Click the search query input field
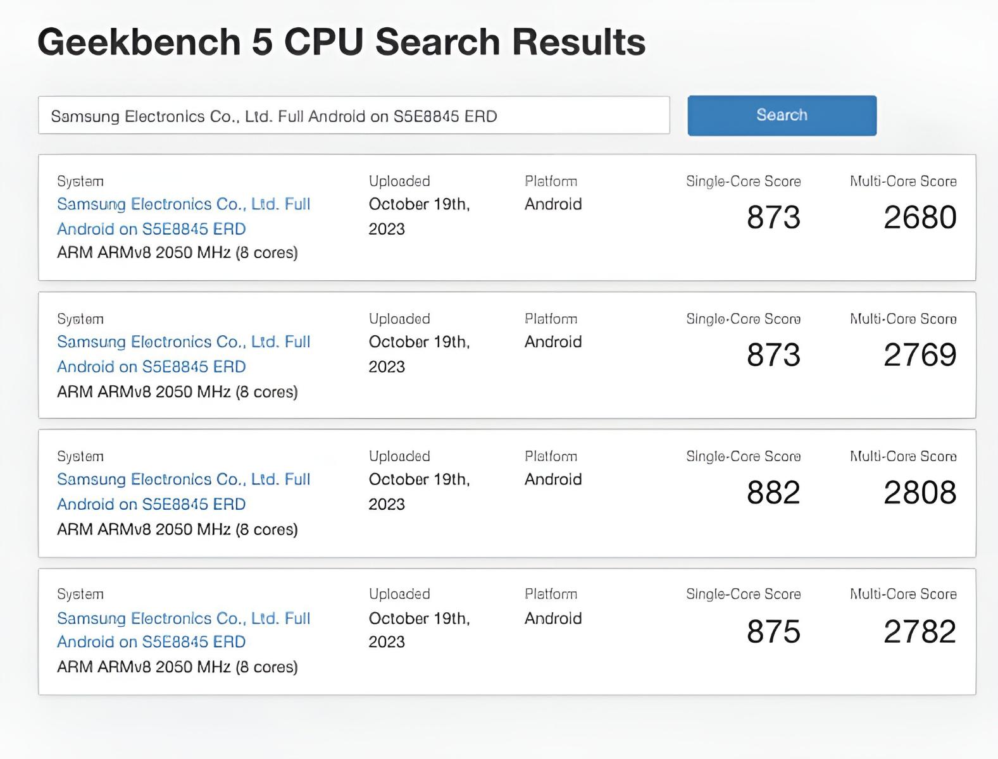This screenshot has height=759, width=998. coord(353,116)
